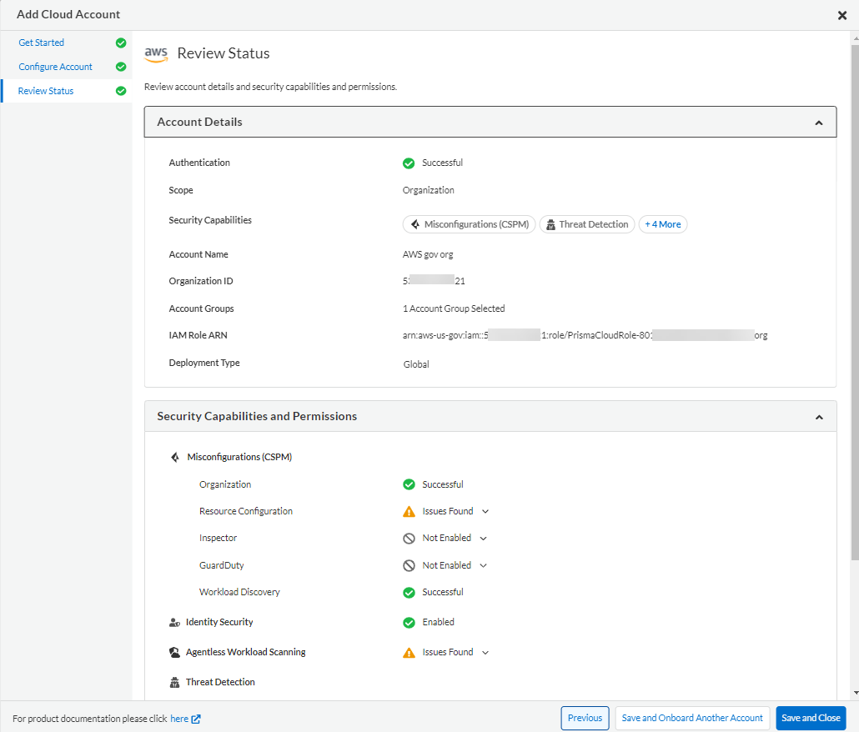Viewport: 859px width, 732px height.
Task: Click the 'Inspector' row label
Action: pyautogui.click(x=218, y=539)
